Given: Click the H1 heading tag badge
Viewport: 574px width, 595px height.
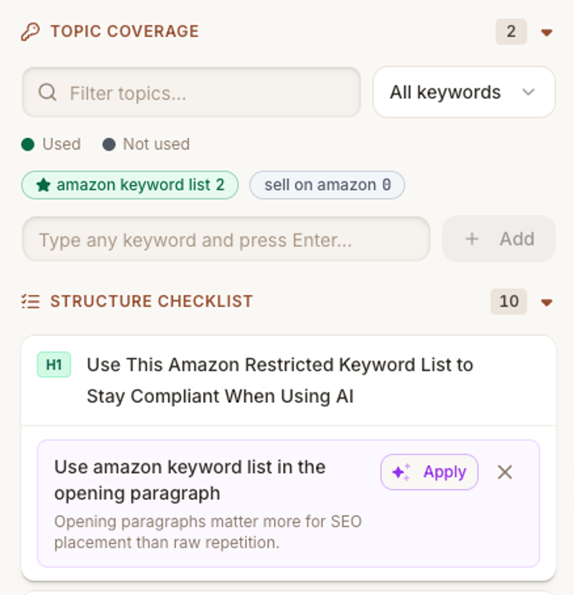Looking at the screenshot, I should tap(54, 365).
